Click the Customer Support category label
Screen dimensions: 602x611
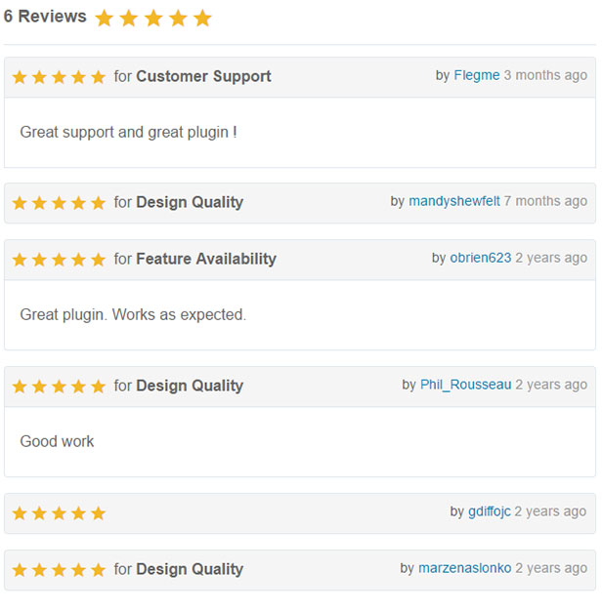click(203, 76)
